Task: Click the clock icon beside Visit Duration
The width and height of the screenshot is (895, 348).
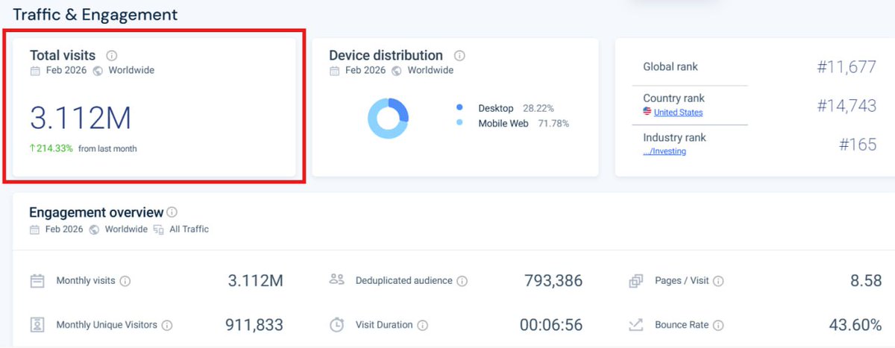Action: coord(336,325)
